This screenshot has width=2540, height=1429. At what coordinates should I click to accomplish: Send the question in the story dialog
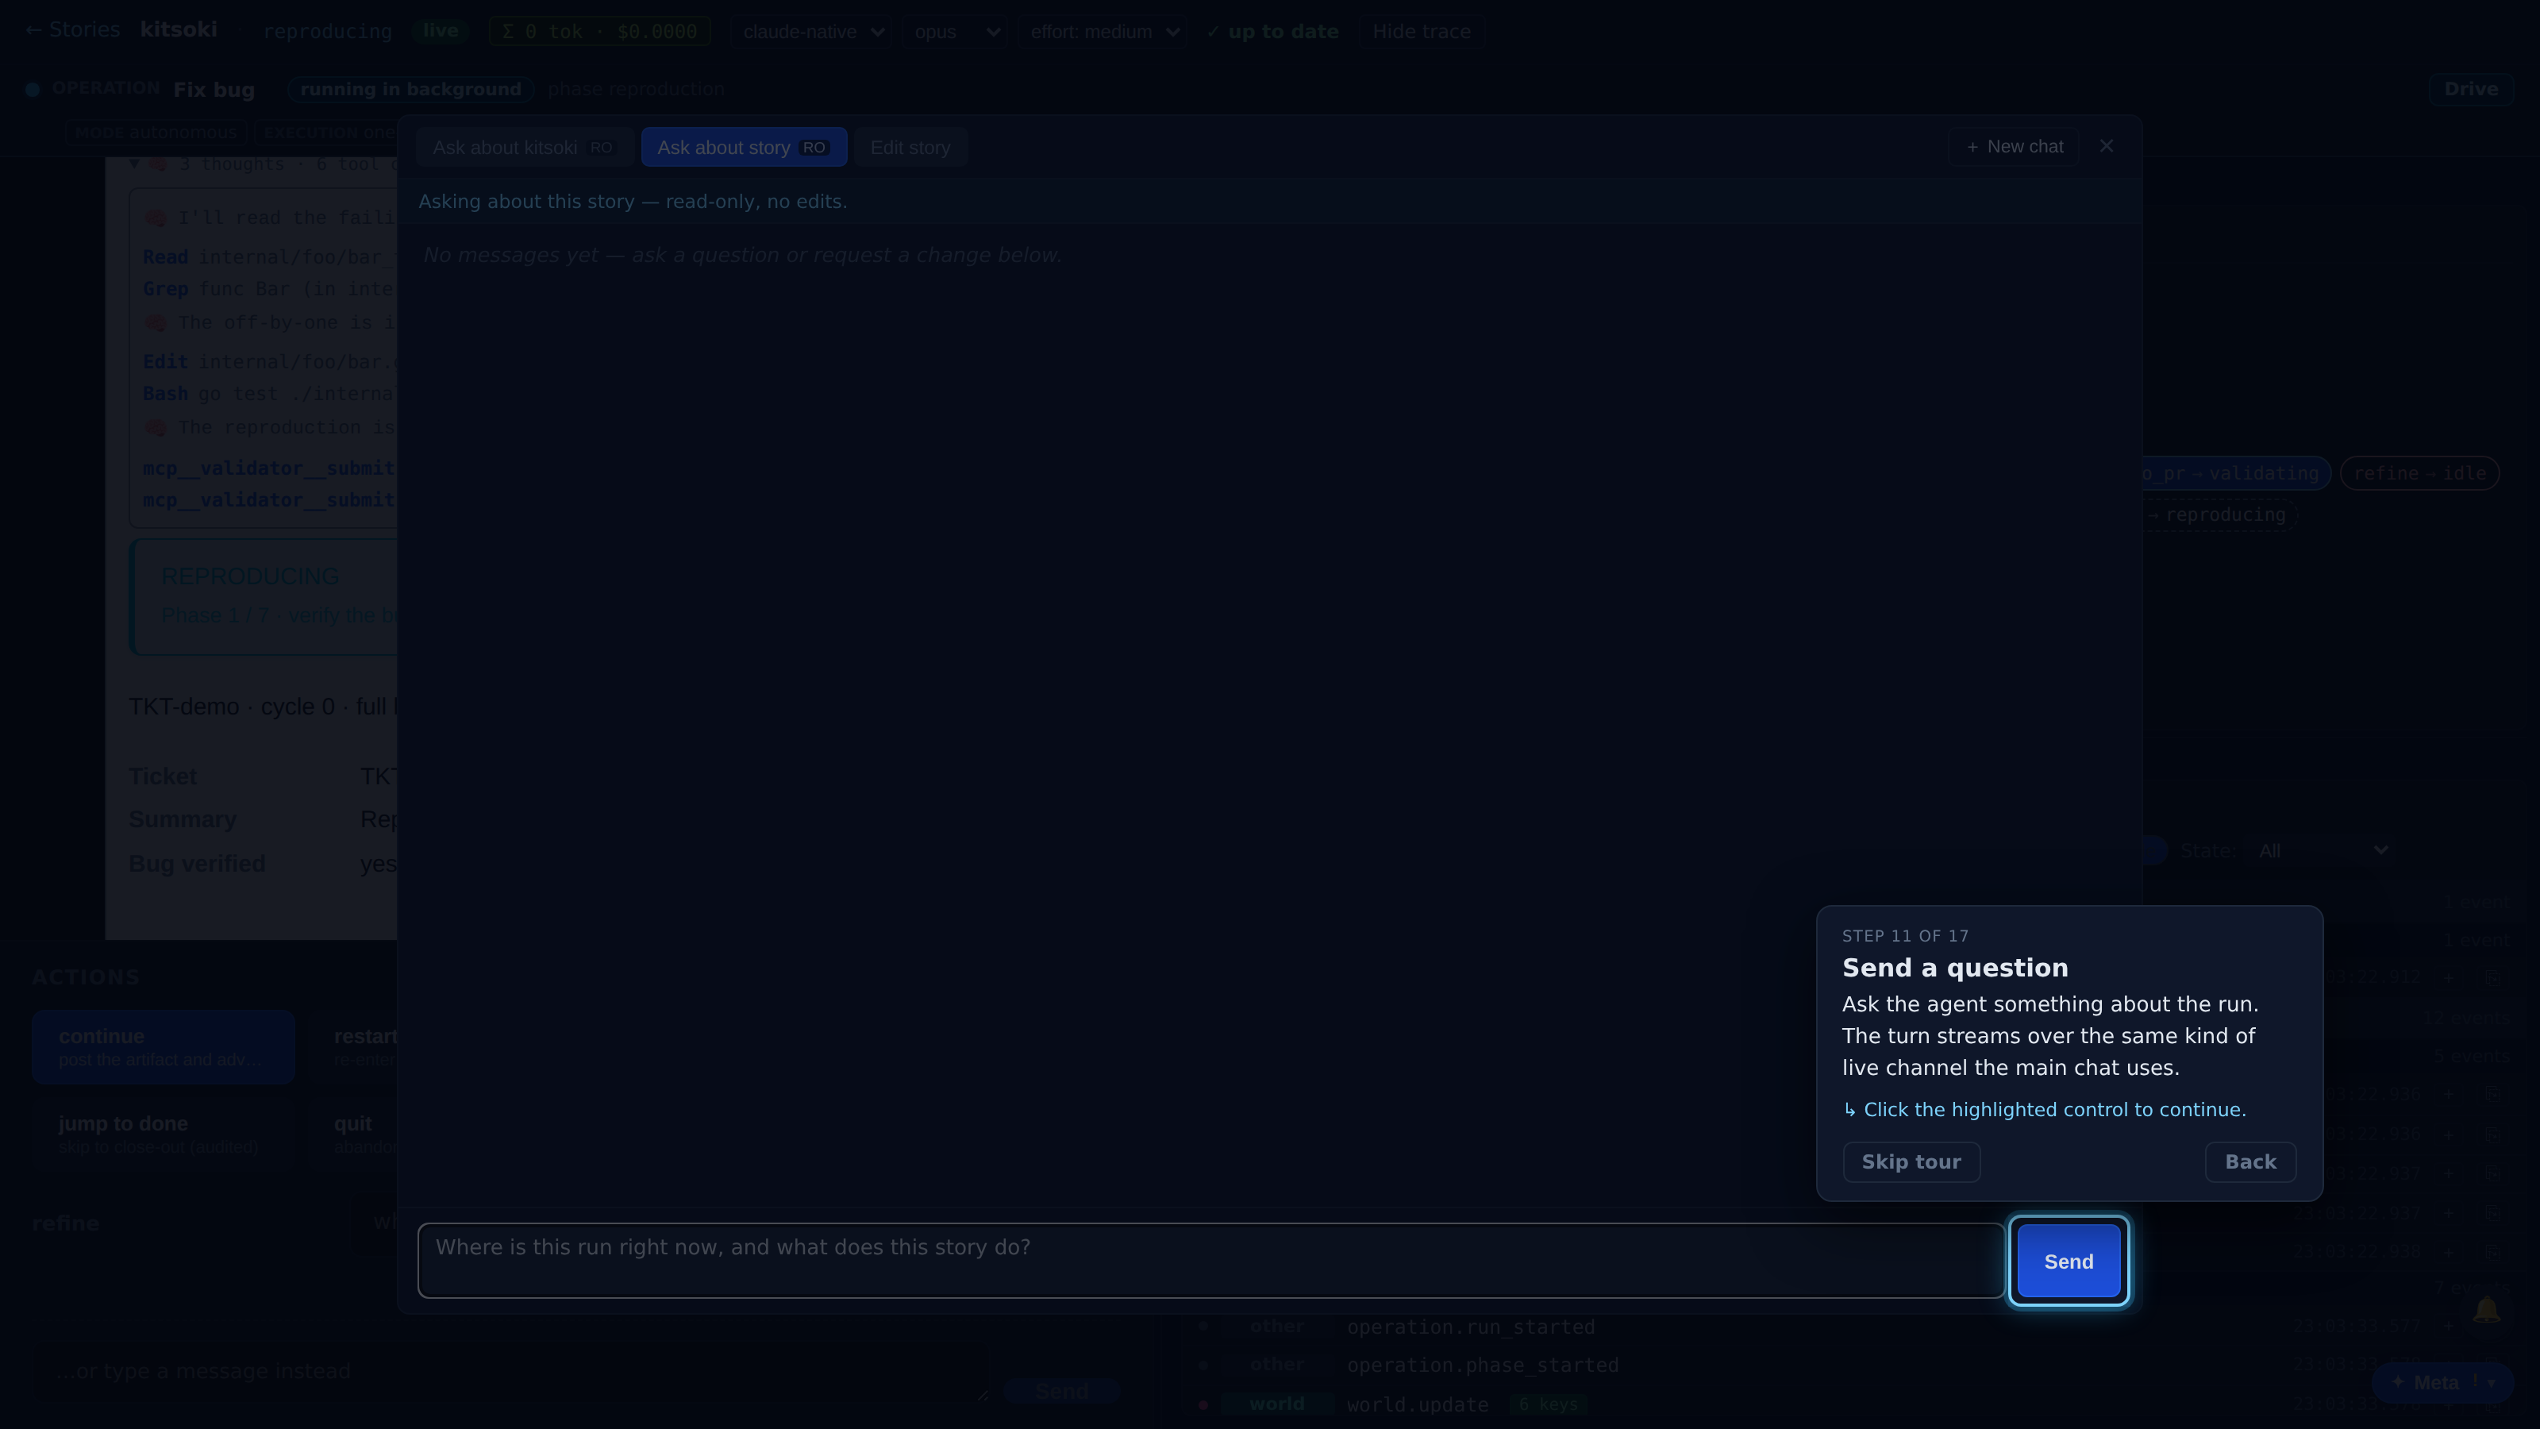(x=2069, y=1261)
